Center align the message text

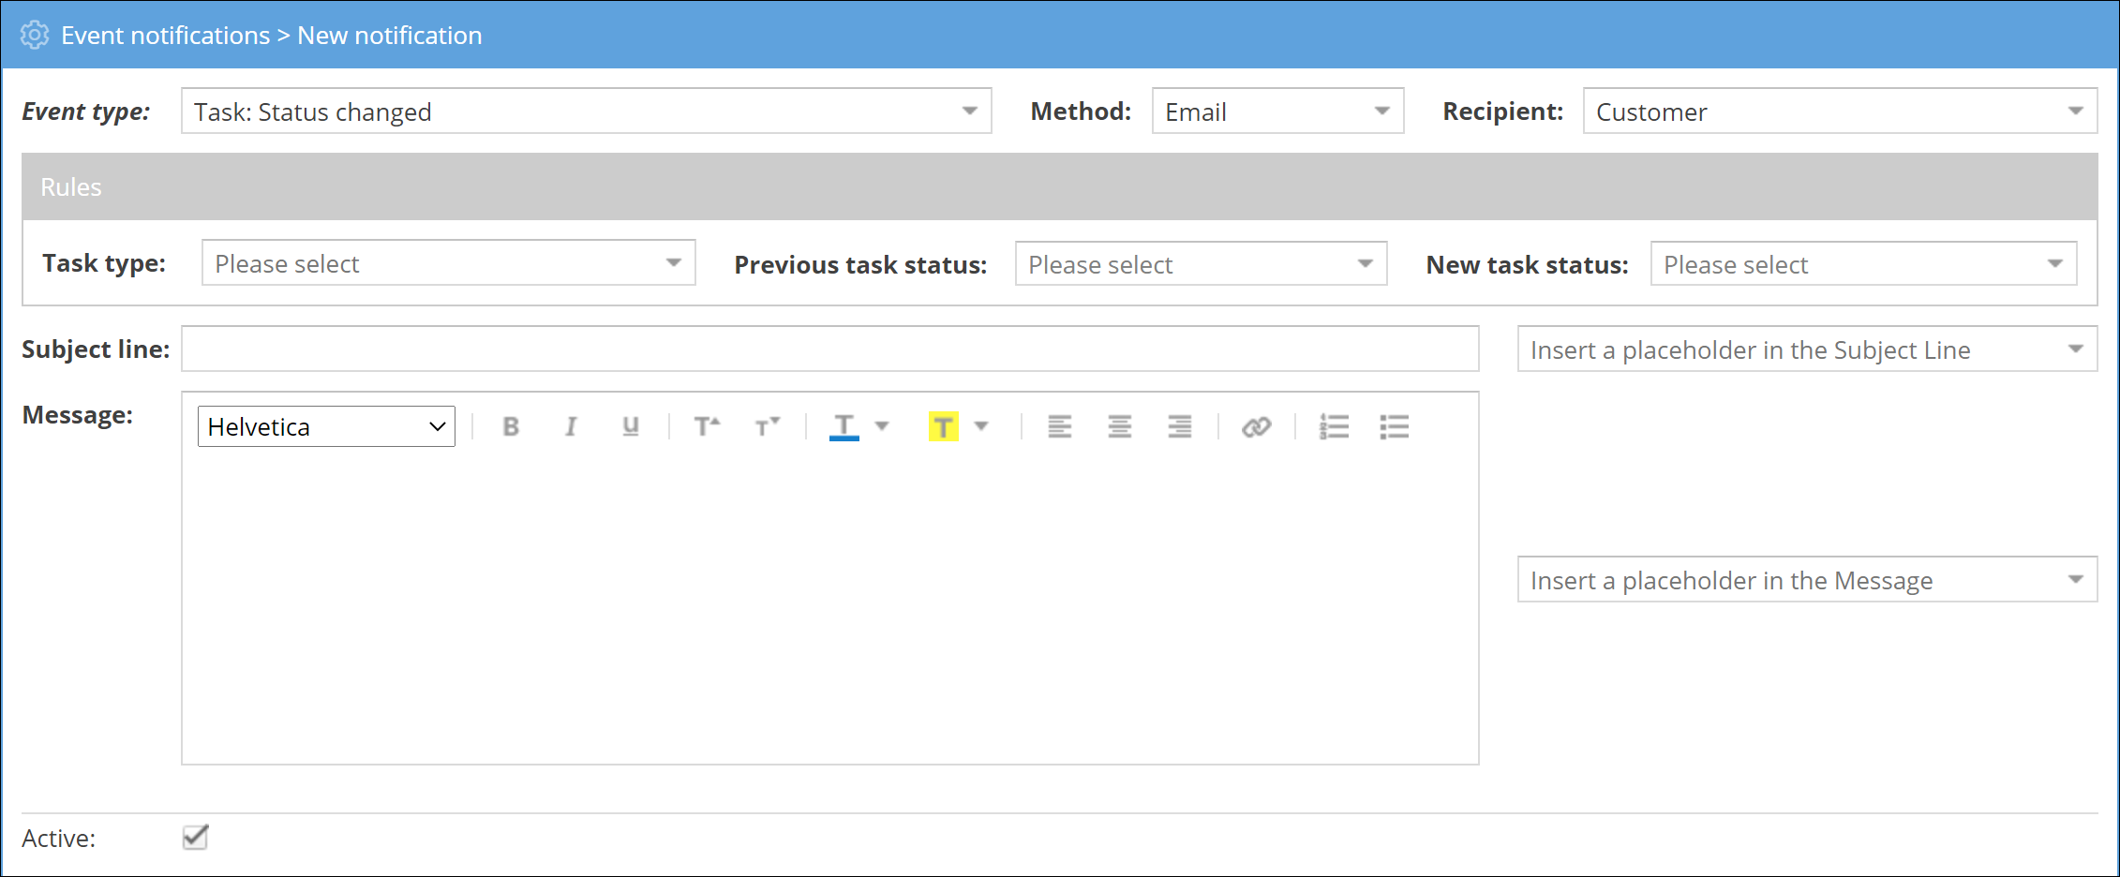[x=1119, y=427]
